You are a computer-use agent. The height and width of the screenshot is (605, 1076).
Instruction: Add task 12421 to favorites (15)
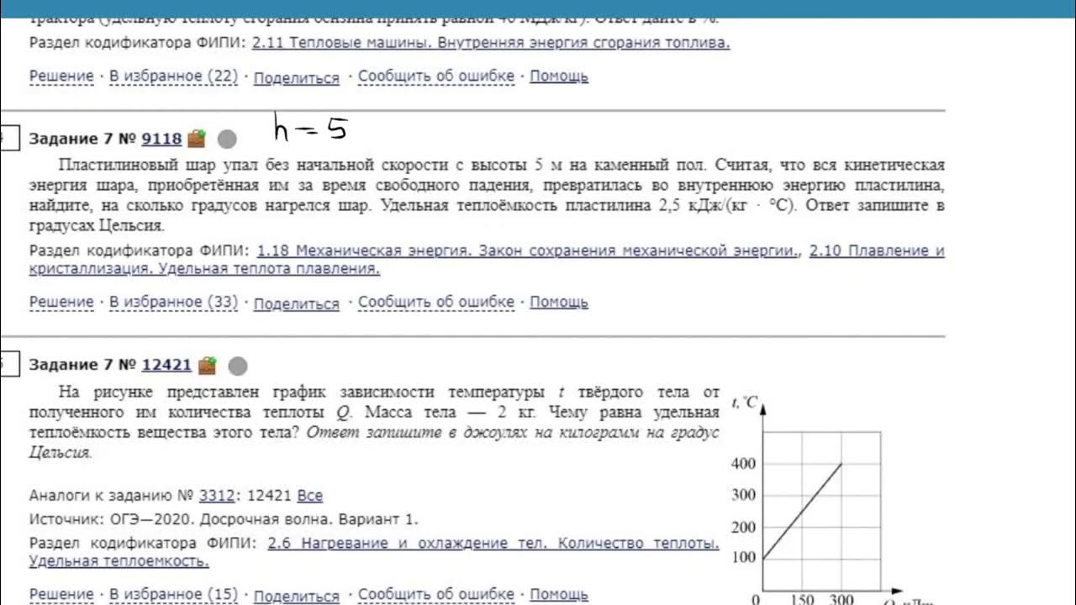point(174,594)
